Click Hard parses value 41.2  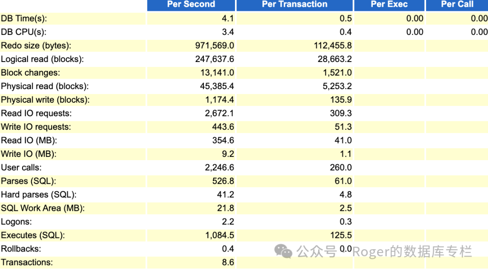point(225,195)
